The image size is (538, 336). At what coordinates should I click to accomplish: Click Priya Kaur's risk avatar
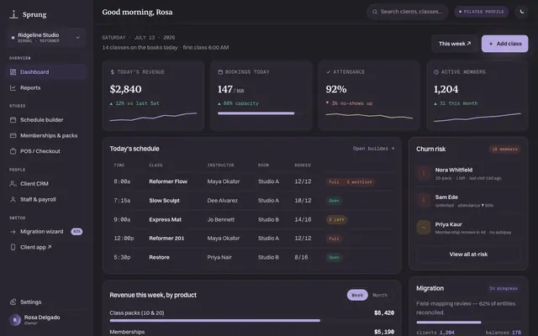pos(424,228)
